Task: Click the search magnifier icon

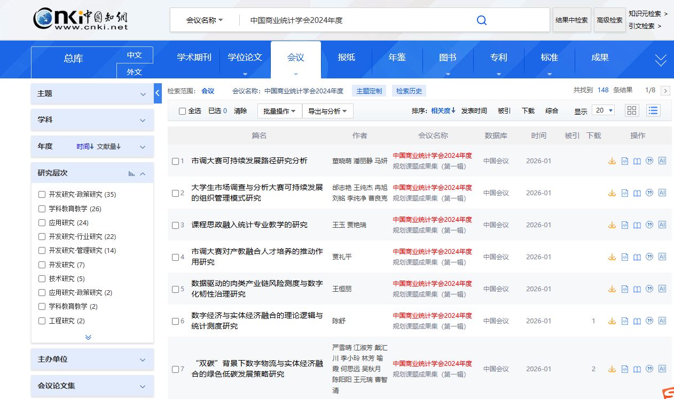Action: tap(481, 20)
